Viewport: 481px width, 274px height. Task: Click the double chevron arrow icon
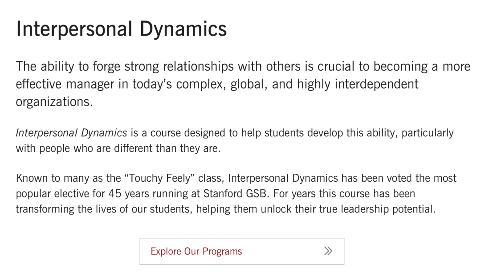(x=328, y=251)
